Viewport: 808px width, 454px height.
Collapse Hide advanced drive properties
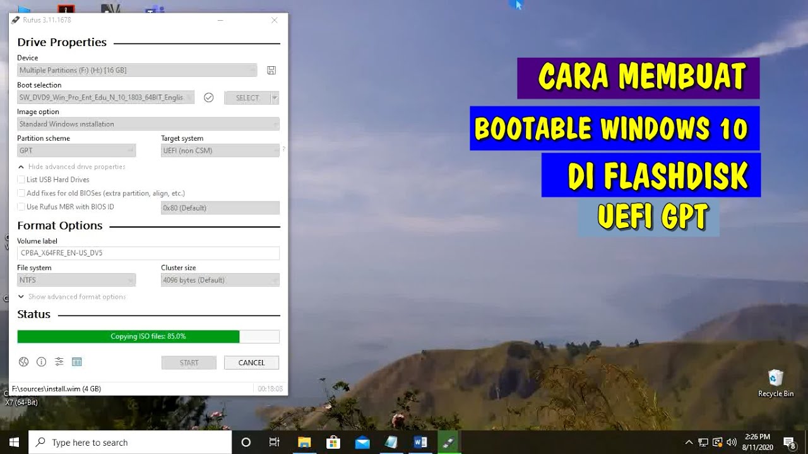pos(71,166)
